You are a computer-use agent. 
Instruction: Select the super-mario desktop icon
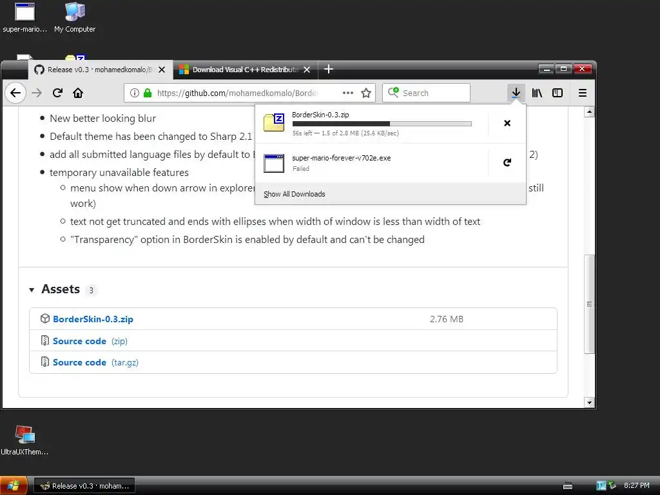click(x=25, y=17)
